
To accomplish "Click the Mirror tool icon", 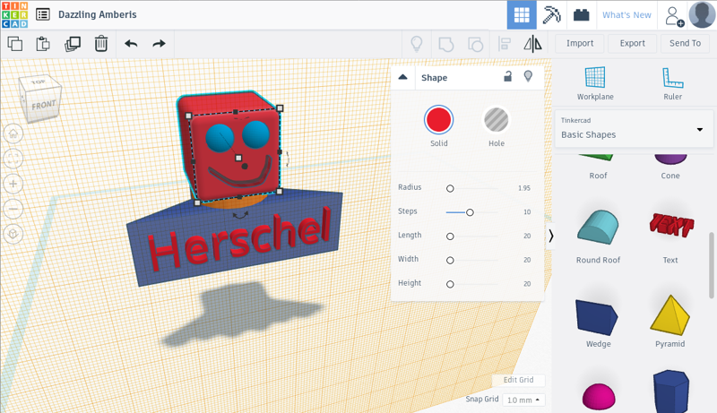I will (532, 43).
